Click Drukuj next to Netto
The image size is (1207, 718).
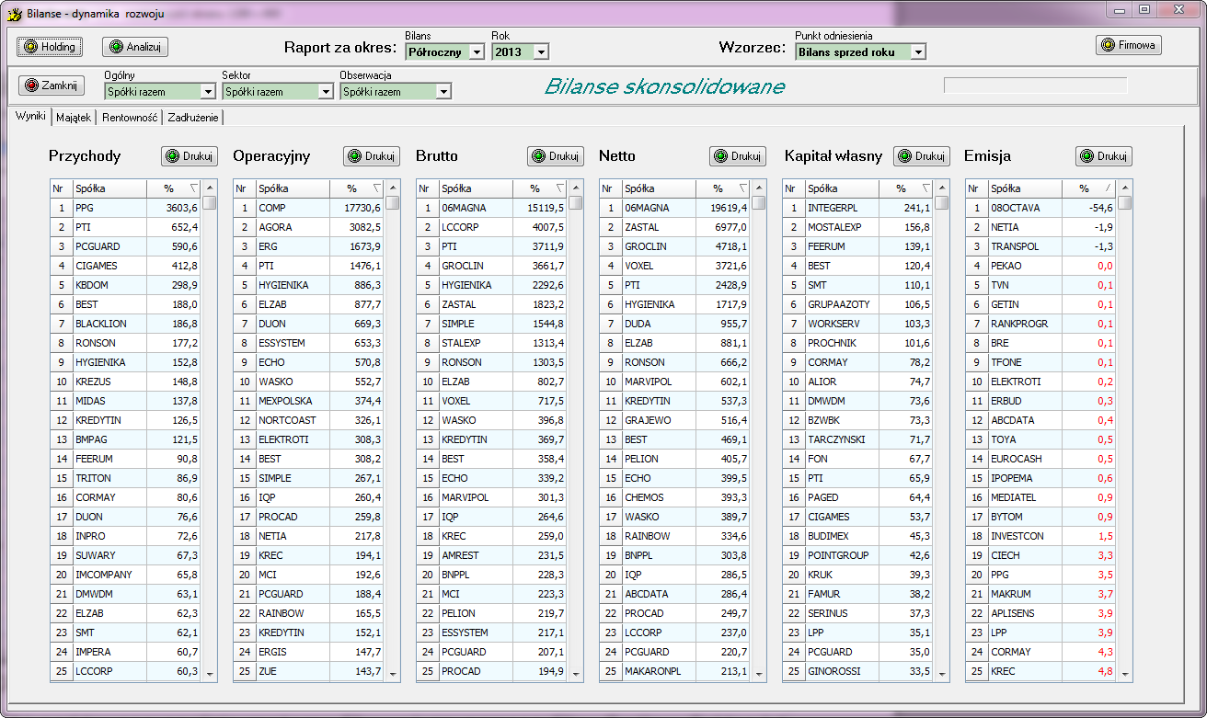(x=738, y=156)
